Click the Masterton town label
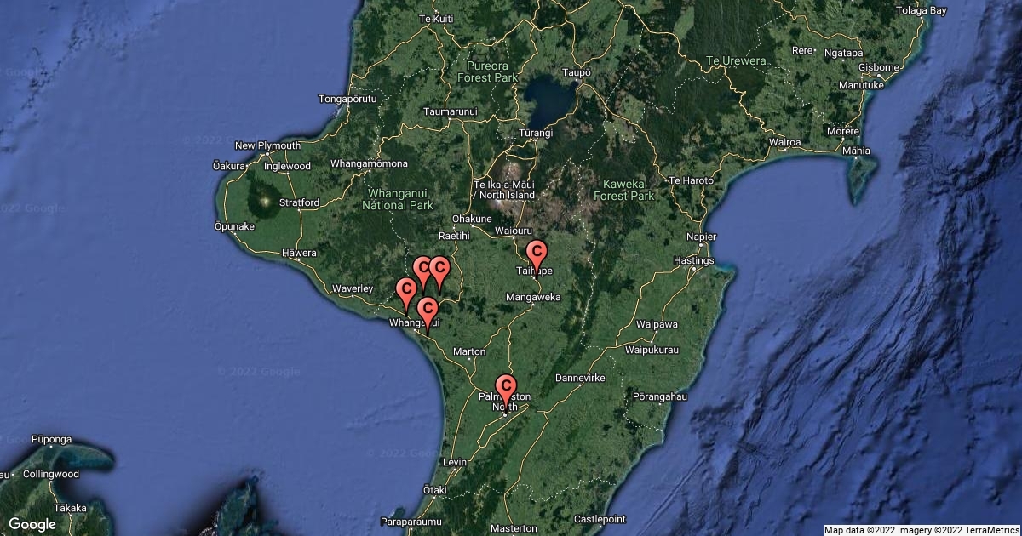Viewport: 1022px width, 536px height. (514, 528)
